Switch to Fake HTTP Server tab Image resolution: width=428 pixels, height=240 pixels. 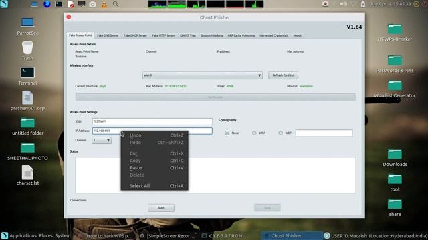coord(163,35)
